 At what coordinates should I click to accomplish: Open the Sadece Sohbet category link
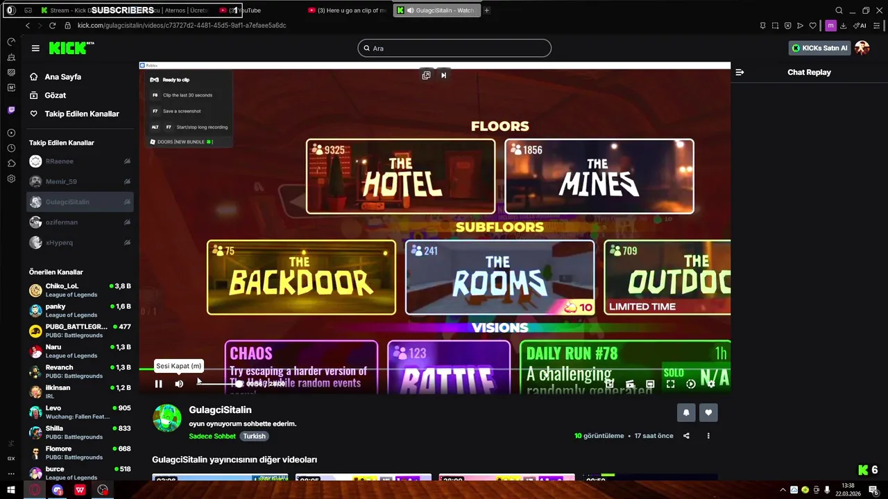coord(212,436)
